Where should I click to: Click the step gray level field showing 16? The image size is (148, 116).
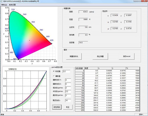click(68, 100)
